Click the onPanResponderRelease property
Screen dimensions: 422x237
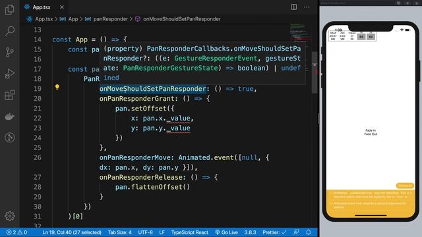coord(140,177)
